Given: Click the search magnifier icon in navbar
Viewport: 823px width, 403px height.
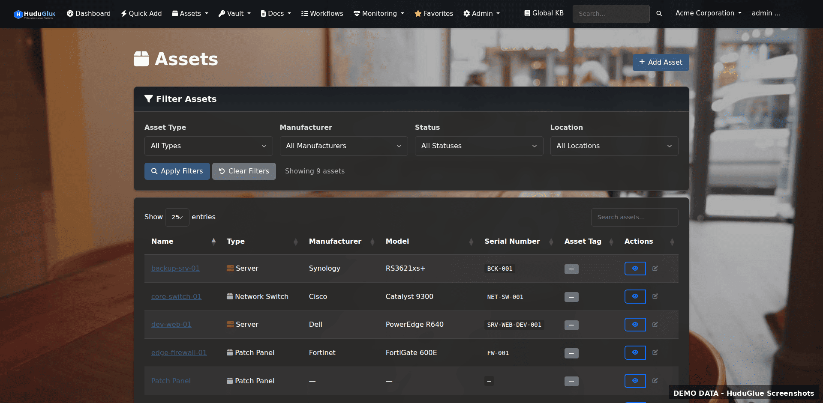Looking at the screenshot, I should click(x=659, y=13).
